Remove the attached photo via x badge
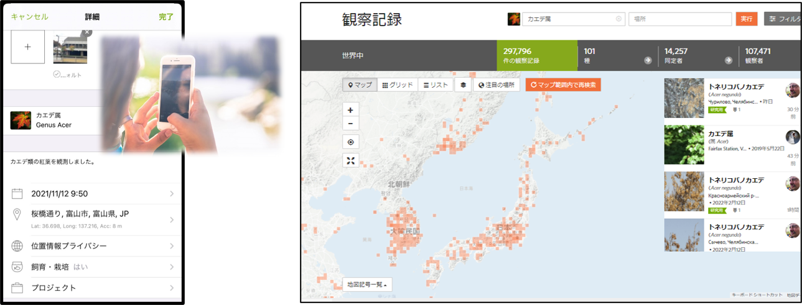The image size is (802, 305). 87,32
